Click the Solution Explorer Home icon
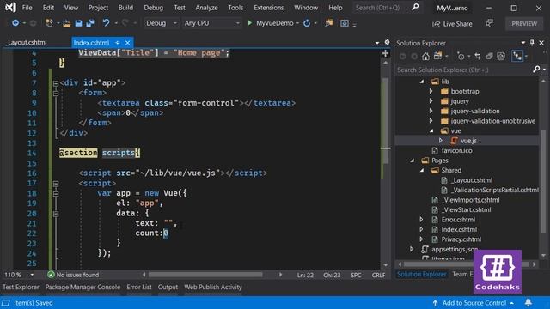This screenshot has height=309, width=550. (x=425, y=56)
